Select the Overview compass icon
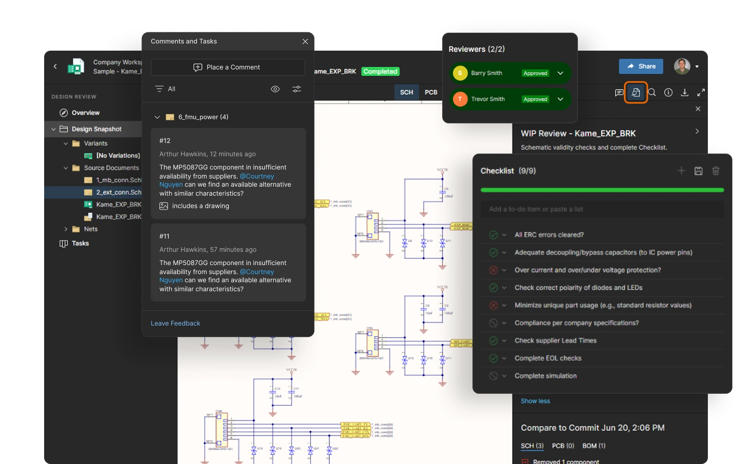 [63, 113]
